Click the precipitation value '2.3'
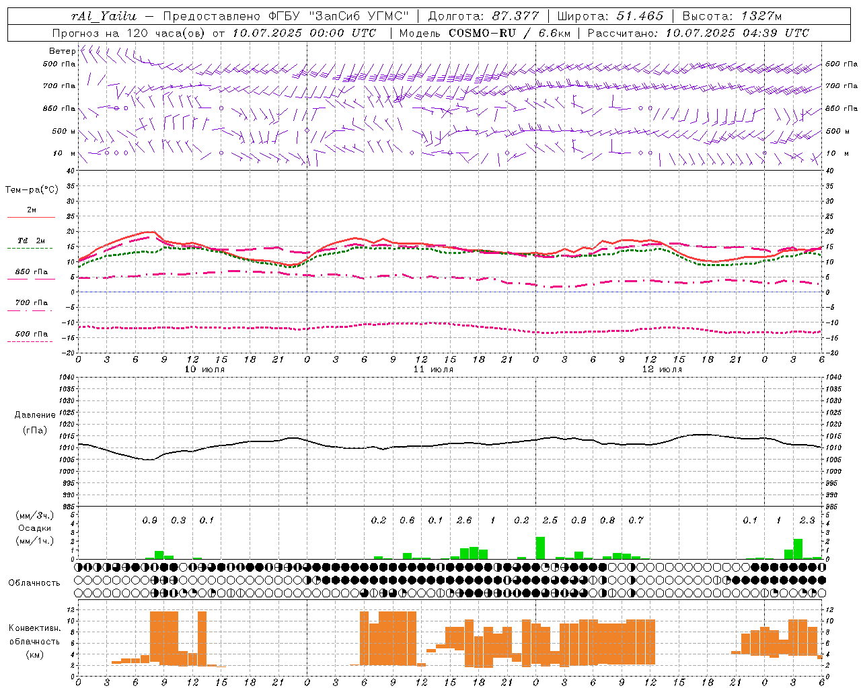 pos(807,520)
